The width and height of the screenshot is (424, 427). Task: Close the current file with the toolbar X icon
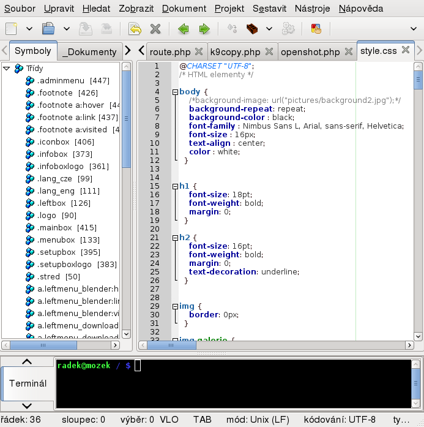tap(155, 29)
